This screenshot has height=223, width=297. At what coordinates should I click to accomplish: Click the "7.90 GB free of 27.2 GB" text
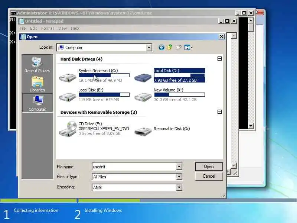175,80
